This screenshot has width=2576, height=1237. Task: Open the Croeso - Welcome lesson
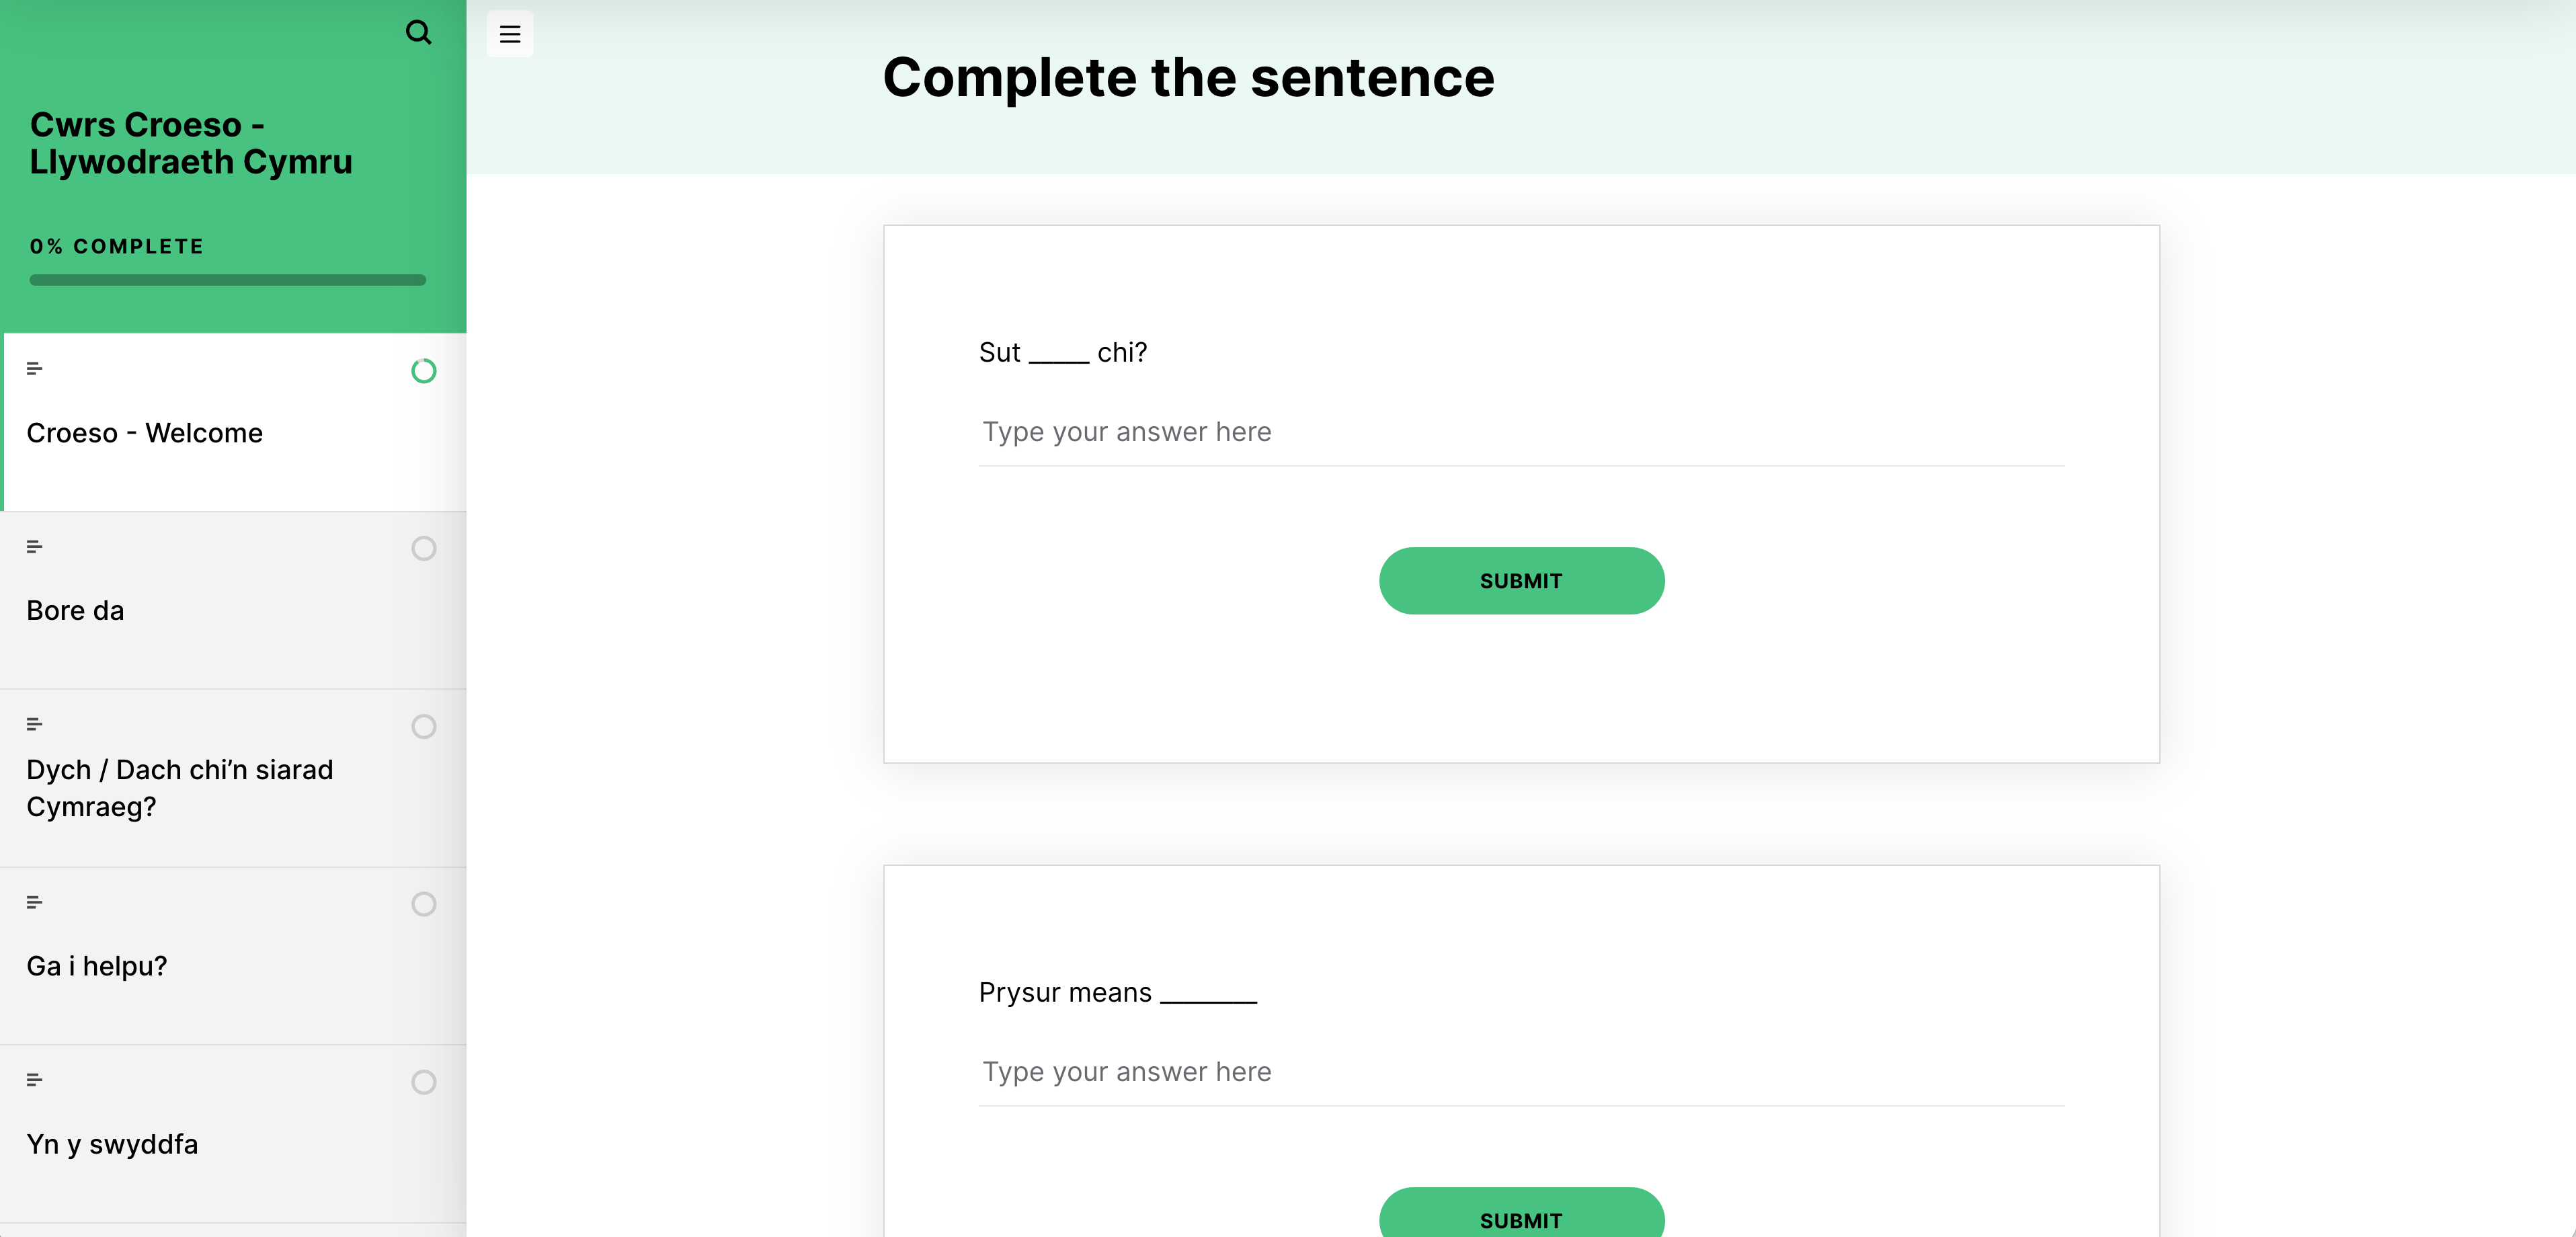point(144,433)
